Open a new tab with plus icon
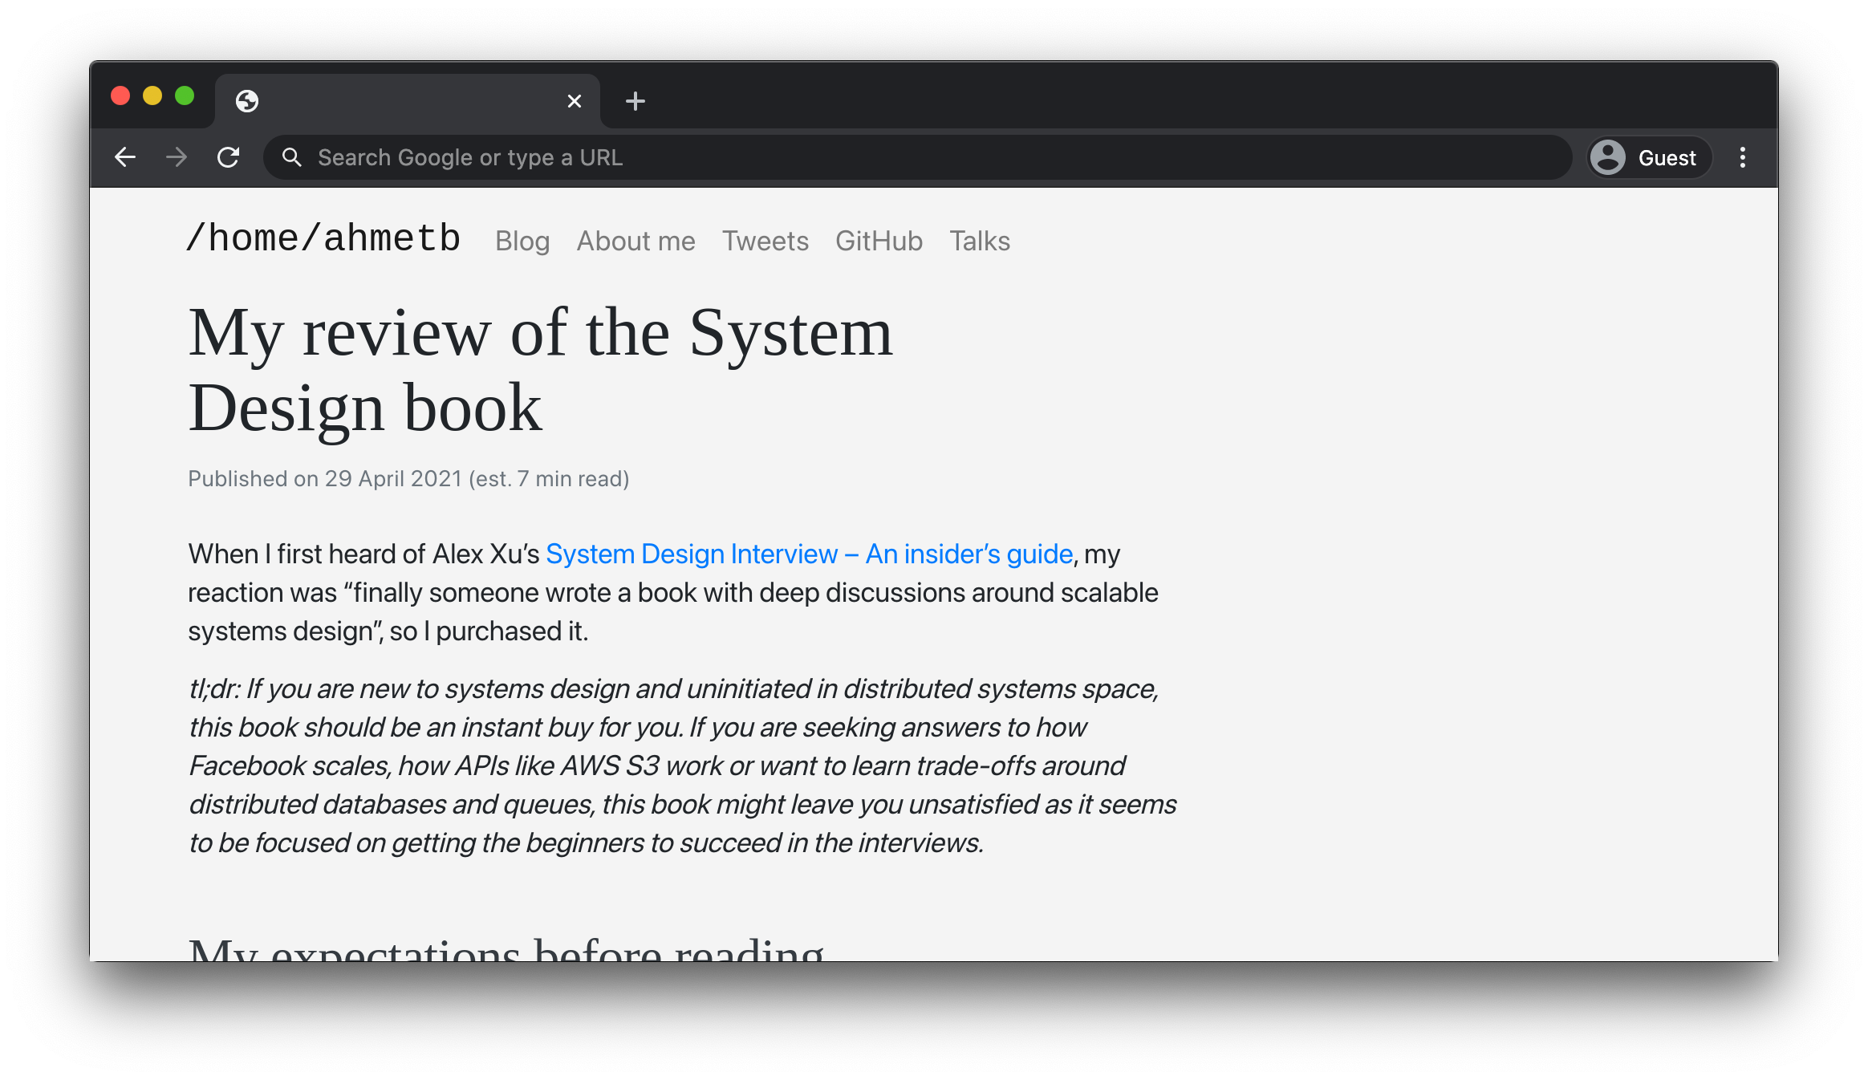 [635, 101]
